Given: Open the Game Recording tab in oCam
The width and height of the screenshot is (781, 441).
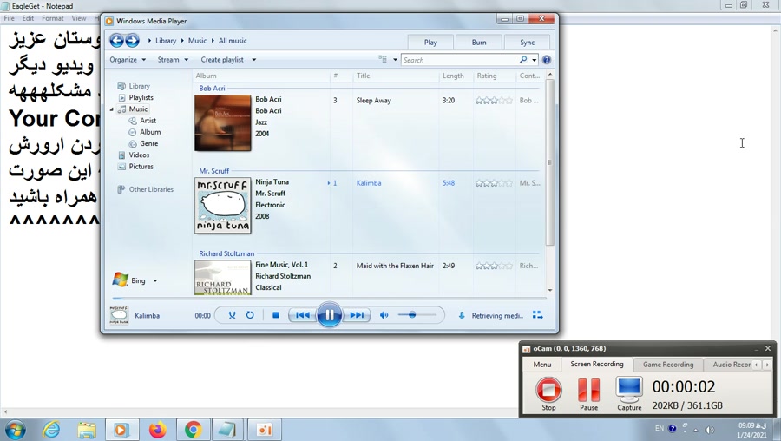Looking at the screenshot, I should 667,365.
